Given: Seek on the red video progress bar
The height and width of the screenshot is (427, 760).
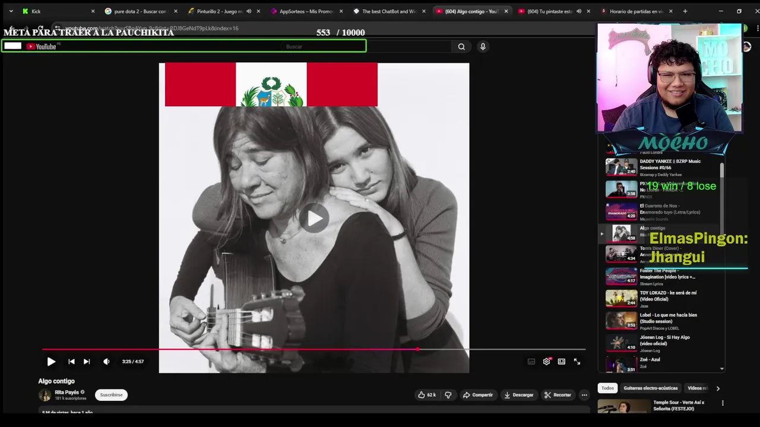Looking at the screenshot, I should (x=313, y=349).
